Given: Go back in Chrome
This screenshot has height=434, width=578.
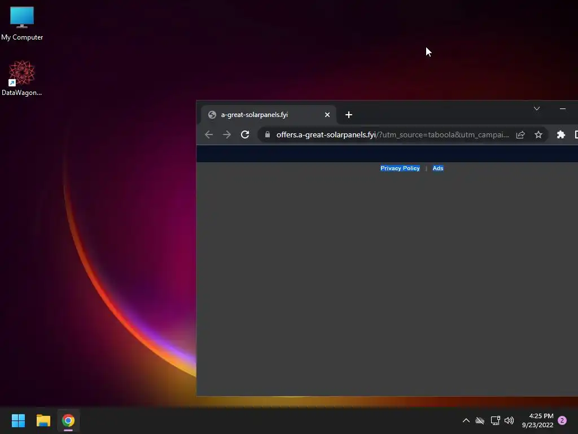Looking at the screenshot, I should point(209,134).
